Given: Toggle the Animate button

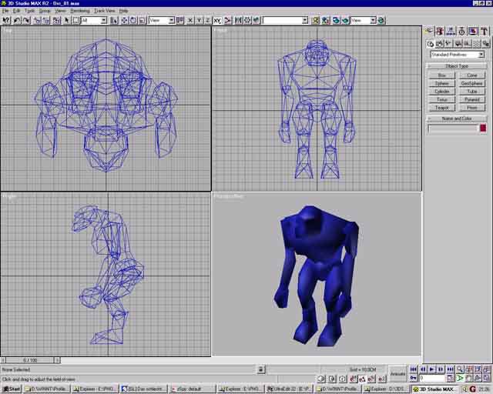Looking at the screenshot, I should coord(397,373).
